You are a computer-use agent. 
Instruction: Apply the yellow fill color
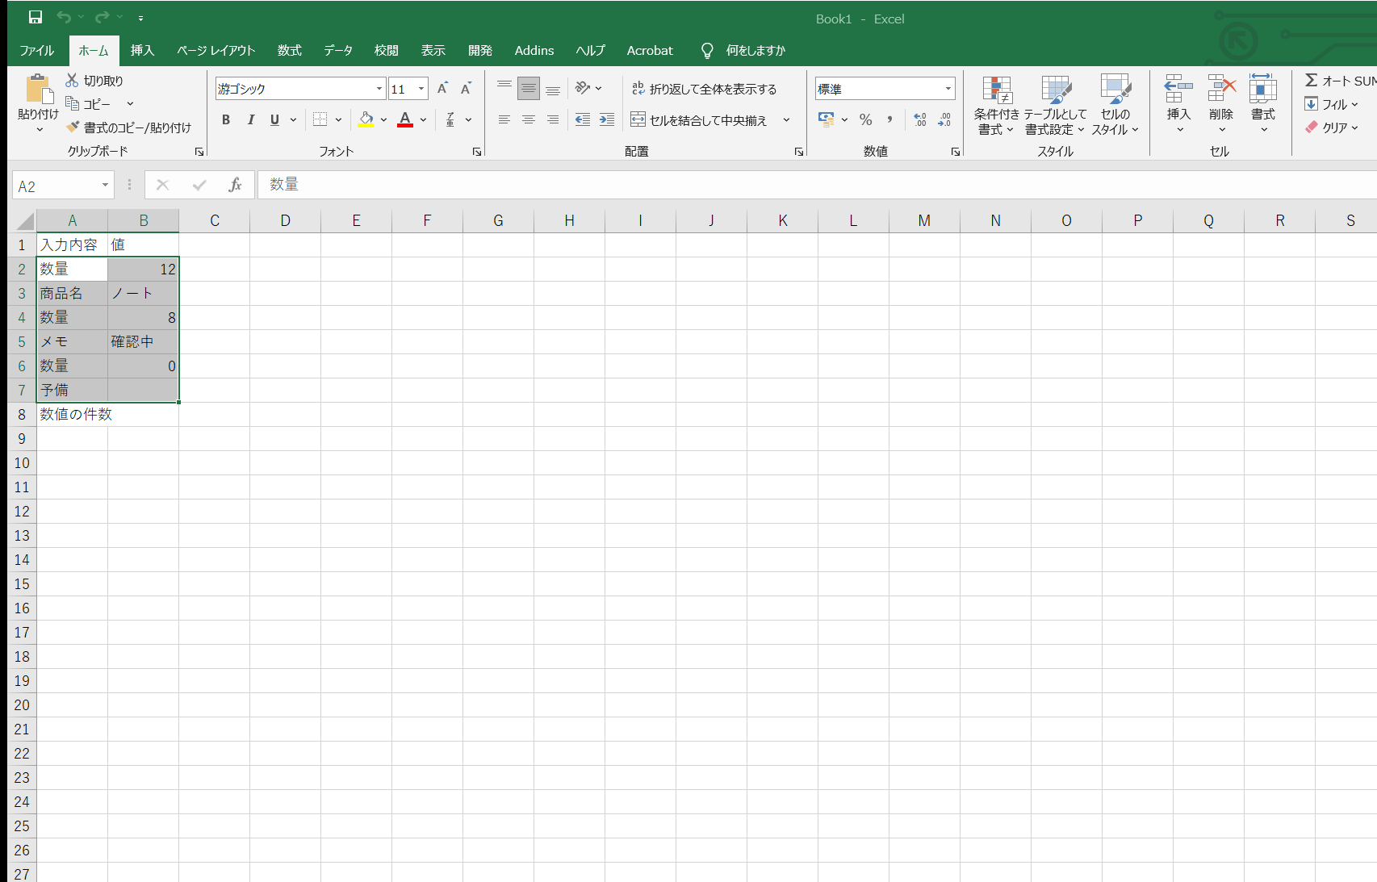(366, 119)
